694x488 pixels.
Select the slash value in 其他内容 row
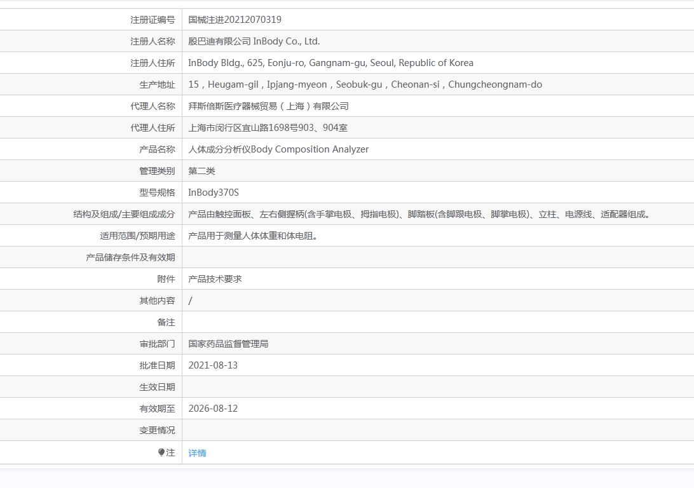coord(190,301)
